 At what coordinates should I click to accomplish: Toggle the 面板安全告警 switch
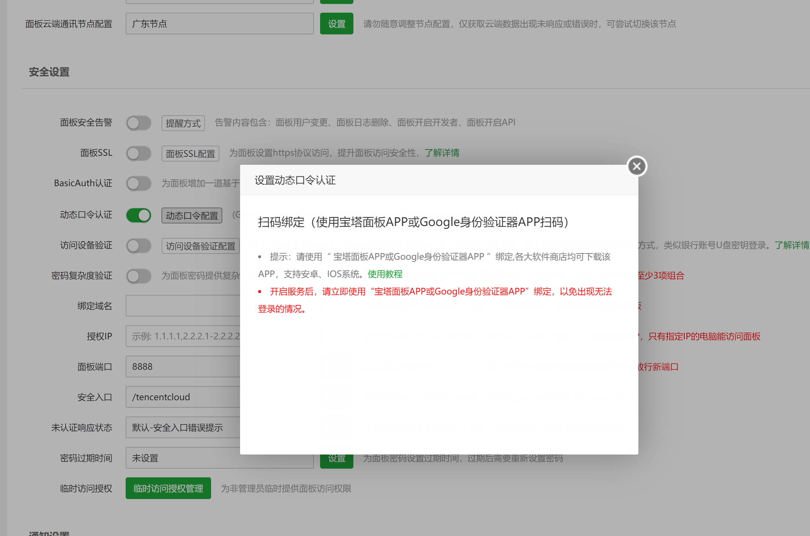139,123
